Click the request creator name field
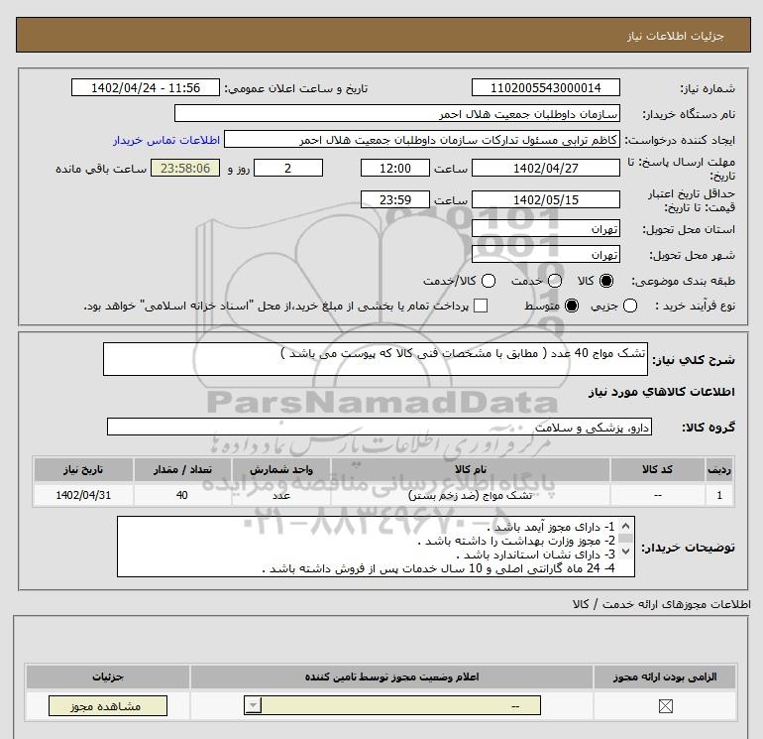Screen dimensions: 763x739 point(422,139)
